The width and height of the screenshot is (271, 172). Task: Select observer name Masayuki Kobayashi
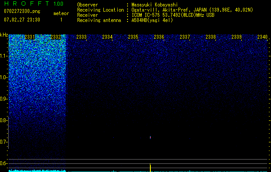[155, 5]
